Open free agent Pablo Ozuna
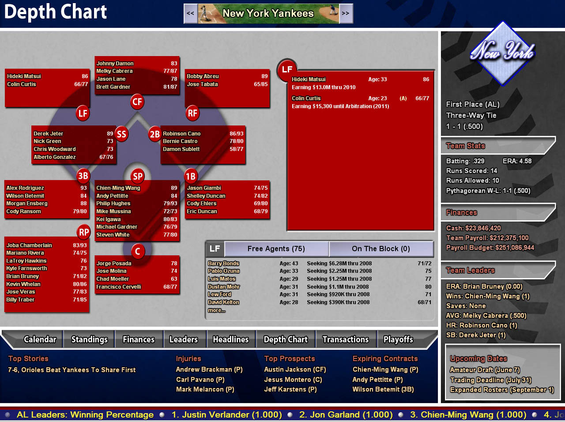Image resolution: width=565 pixels, height=422 pixels. coord(224,271)
